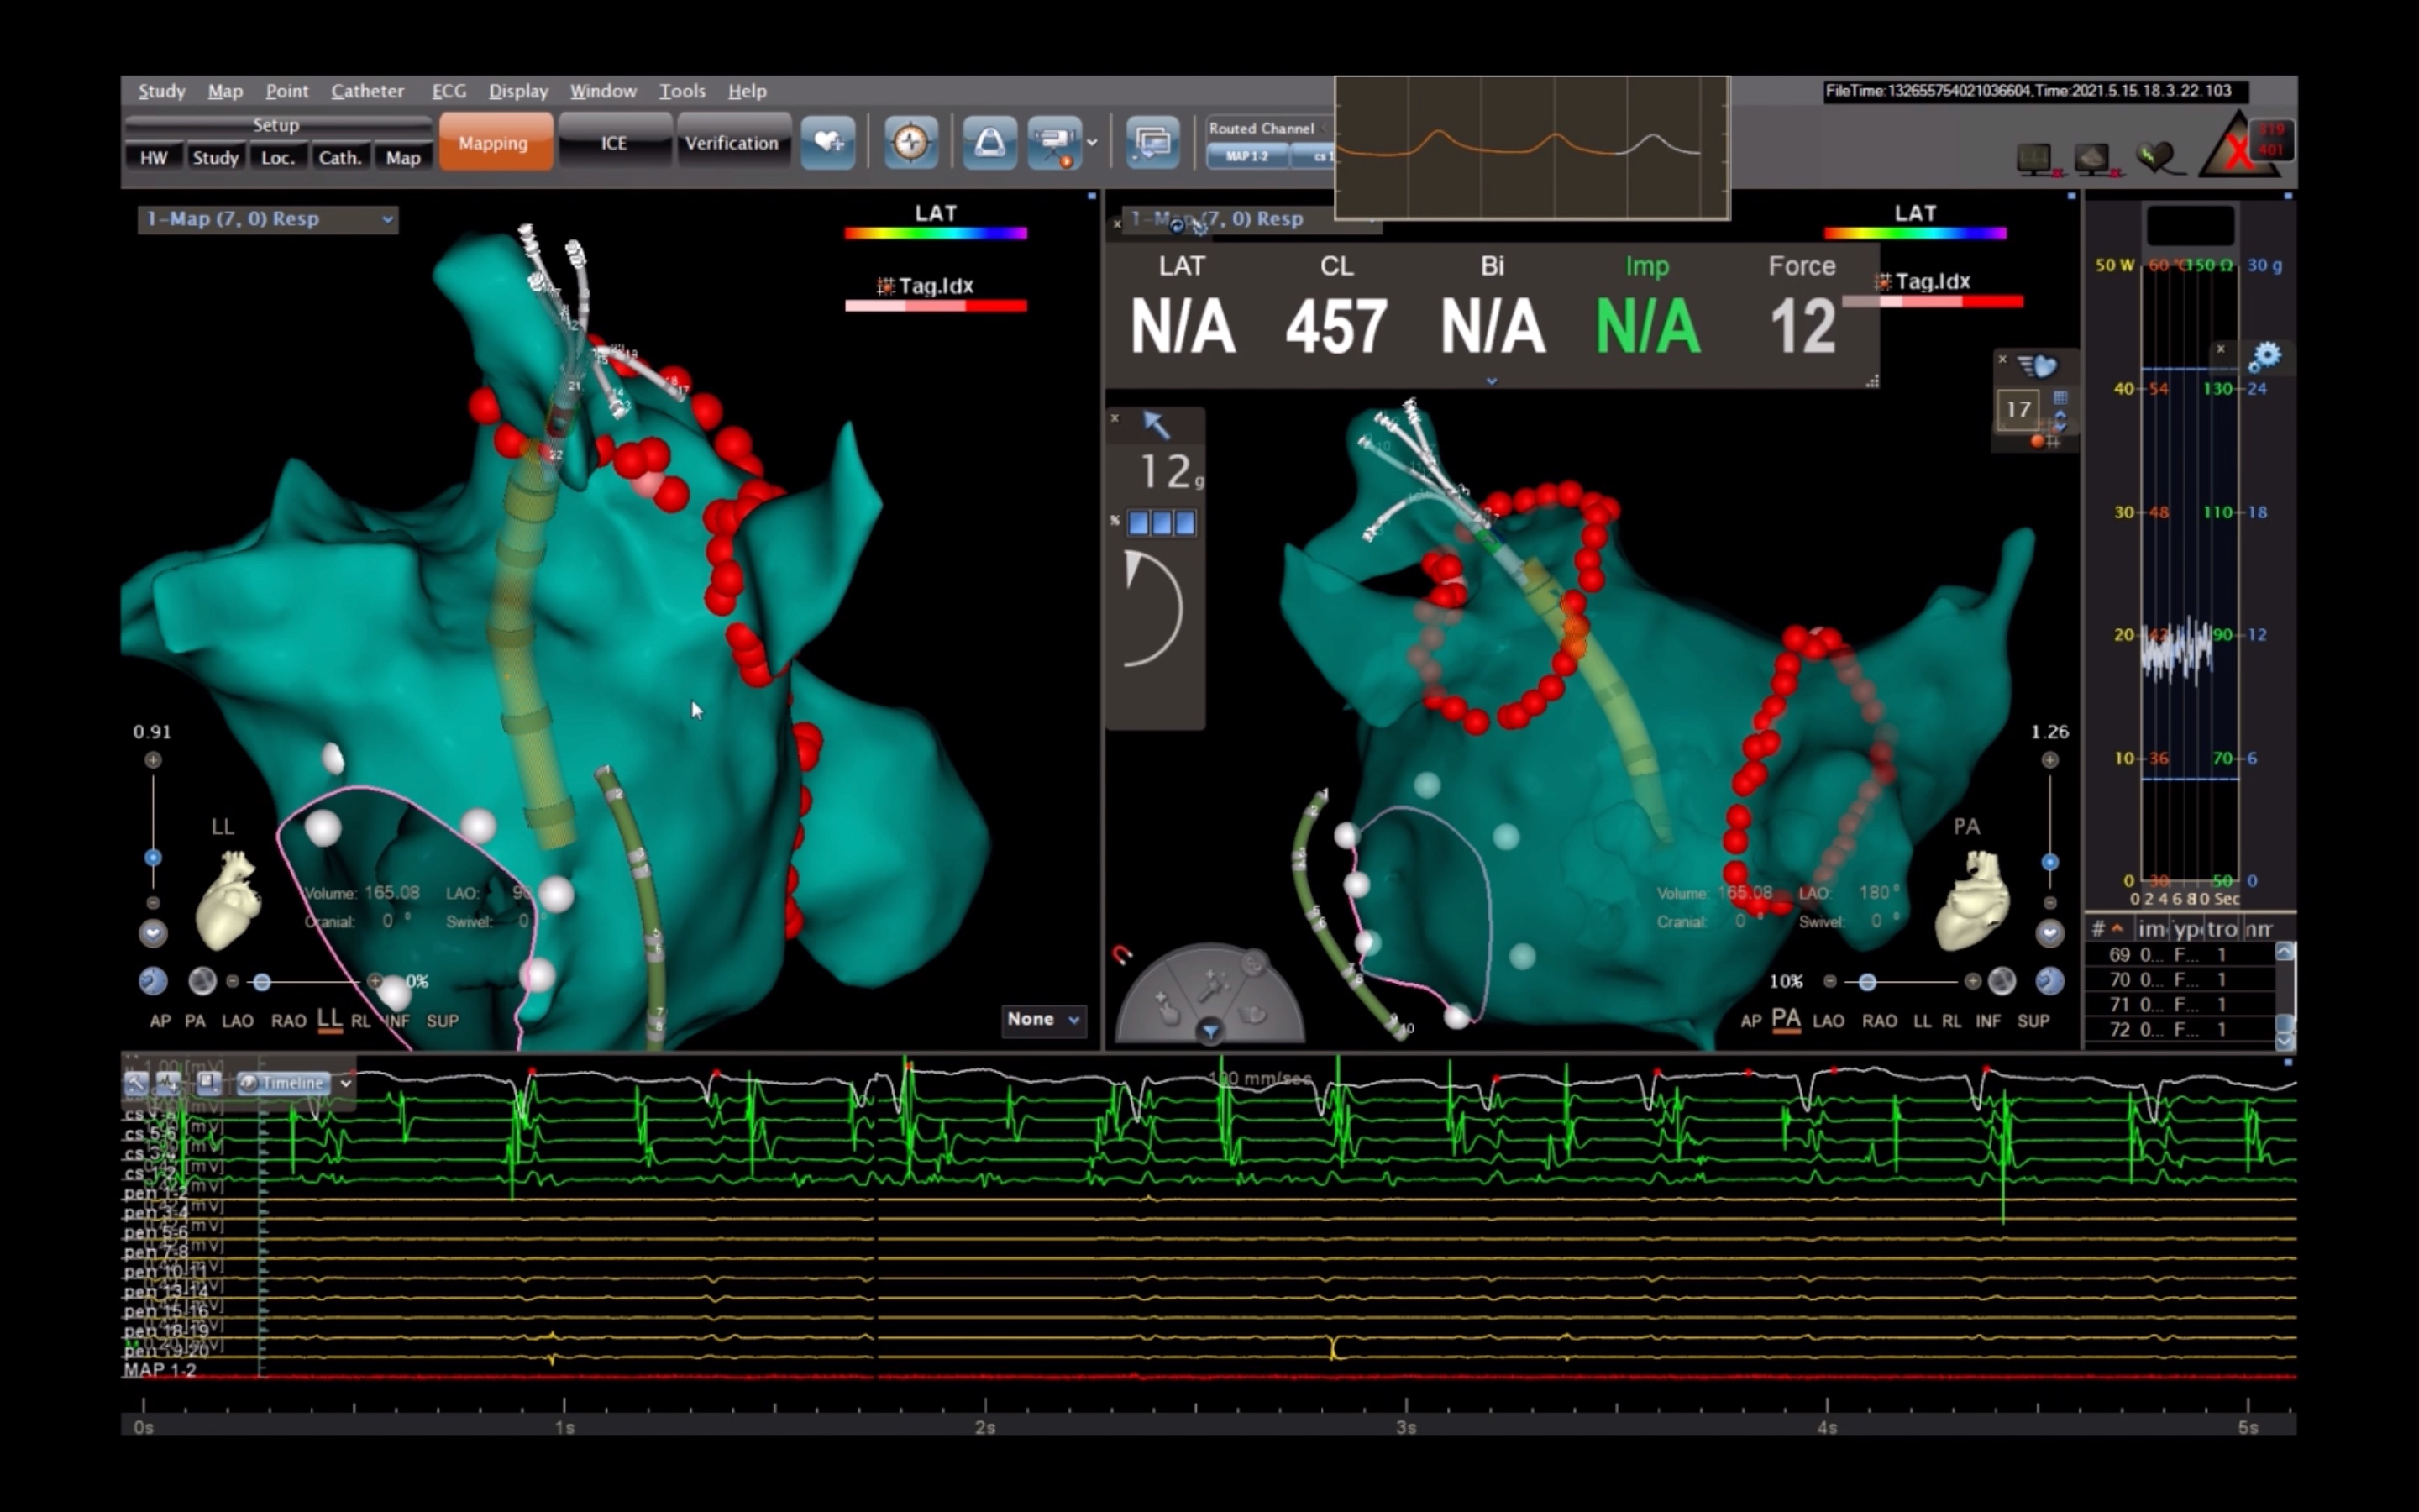Viewport: 2419px width, 1512px height.
Task: Click the funnel filter icon on dial
Action: tap(1209, 1031)
